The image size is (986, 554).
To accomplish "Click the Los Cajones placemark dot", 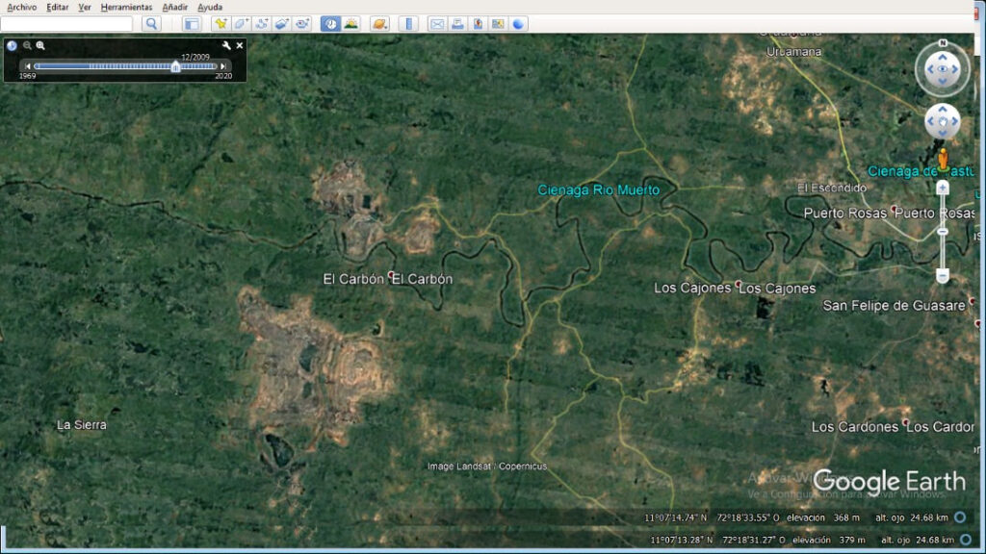I will pos(738,284).
